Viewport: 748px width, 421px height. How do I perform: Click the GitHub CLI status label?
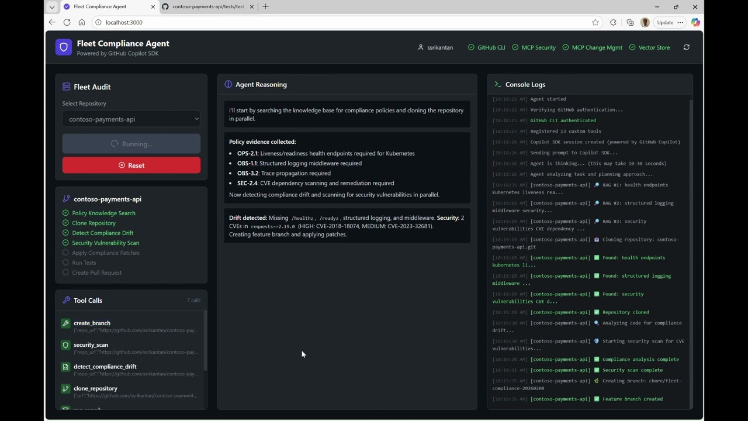pyautogui.click(x=491, y=47)
